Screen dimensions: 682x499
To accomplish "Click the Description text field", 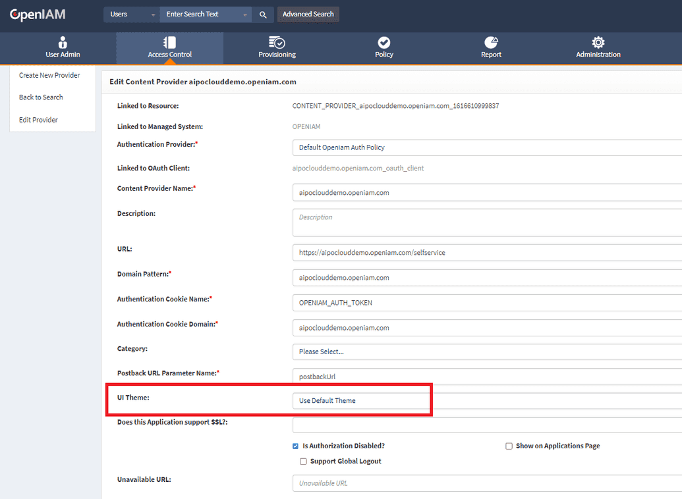I will (486, 223).
